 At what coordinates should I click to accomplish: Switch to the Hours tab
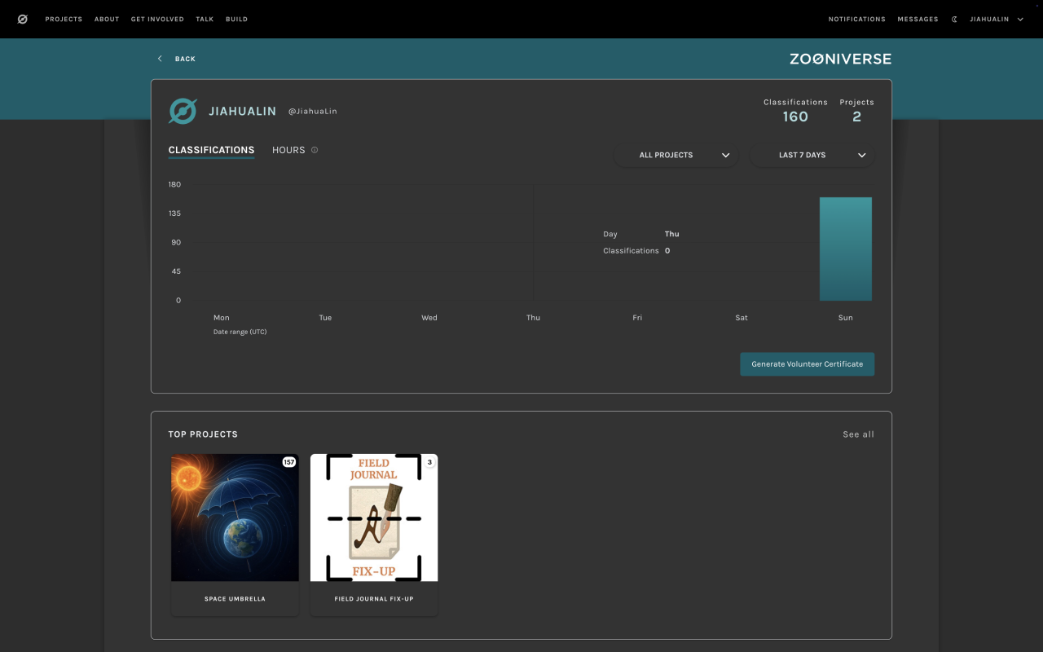click(x=288, y=150)
